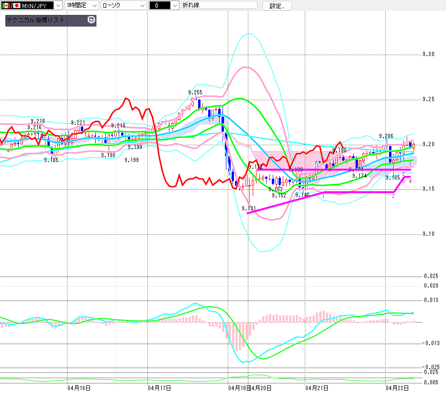The image size is (446, 393).
Task: Open the MXN/JPY currency pair dropdown
Action: point(58,6)
